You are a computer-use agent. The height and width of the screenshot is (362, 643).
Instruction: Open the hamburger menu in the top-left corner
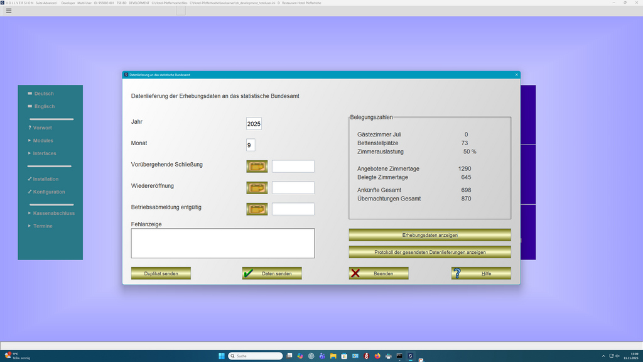(8, 10)
